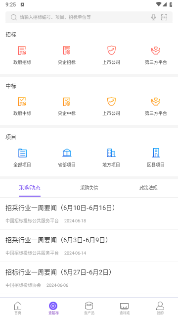Focus the tender number search field
The image size is (178, 317).
(89, 17)
